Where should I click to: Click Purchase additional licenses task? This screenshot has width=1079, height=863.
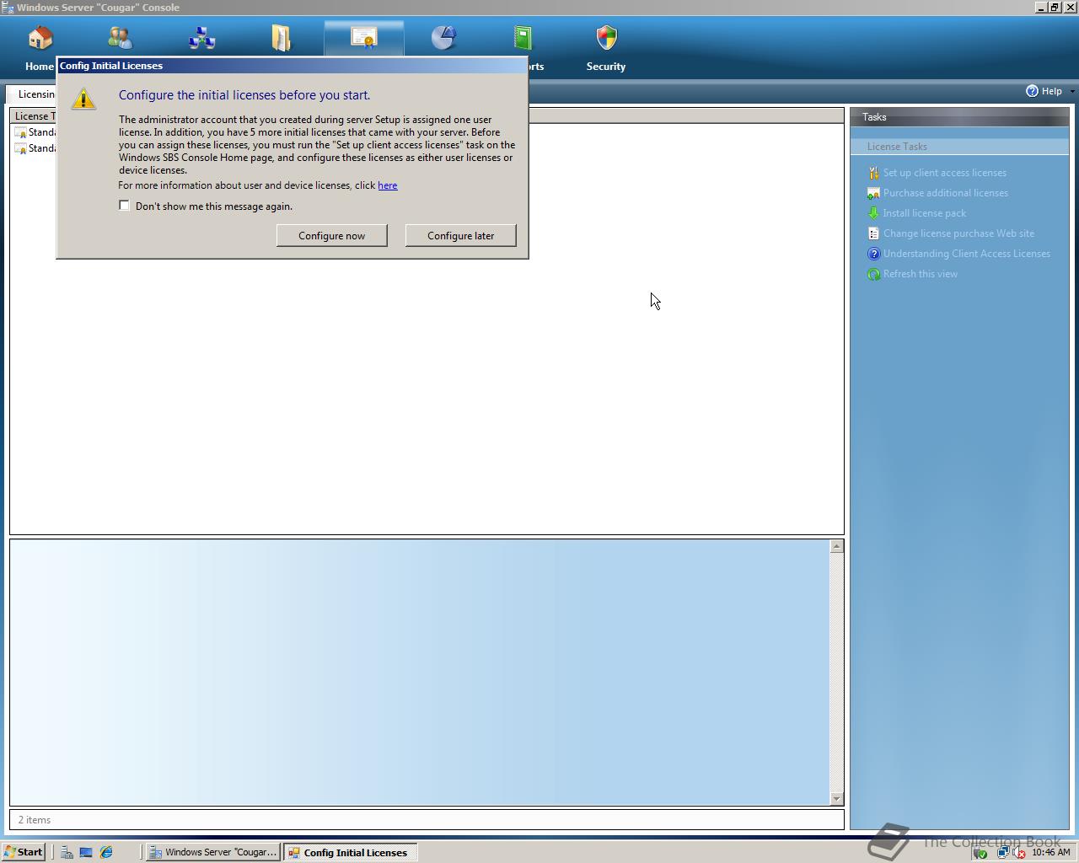coord(946,193)
